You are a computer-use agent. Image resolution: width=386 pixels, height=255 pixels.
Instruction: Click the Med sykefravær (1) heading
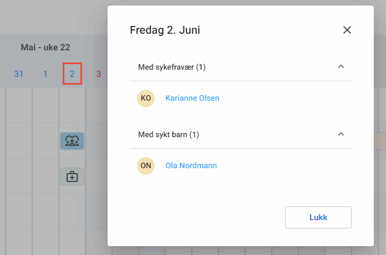[x=172, y=67]
